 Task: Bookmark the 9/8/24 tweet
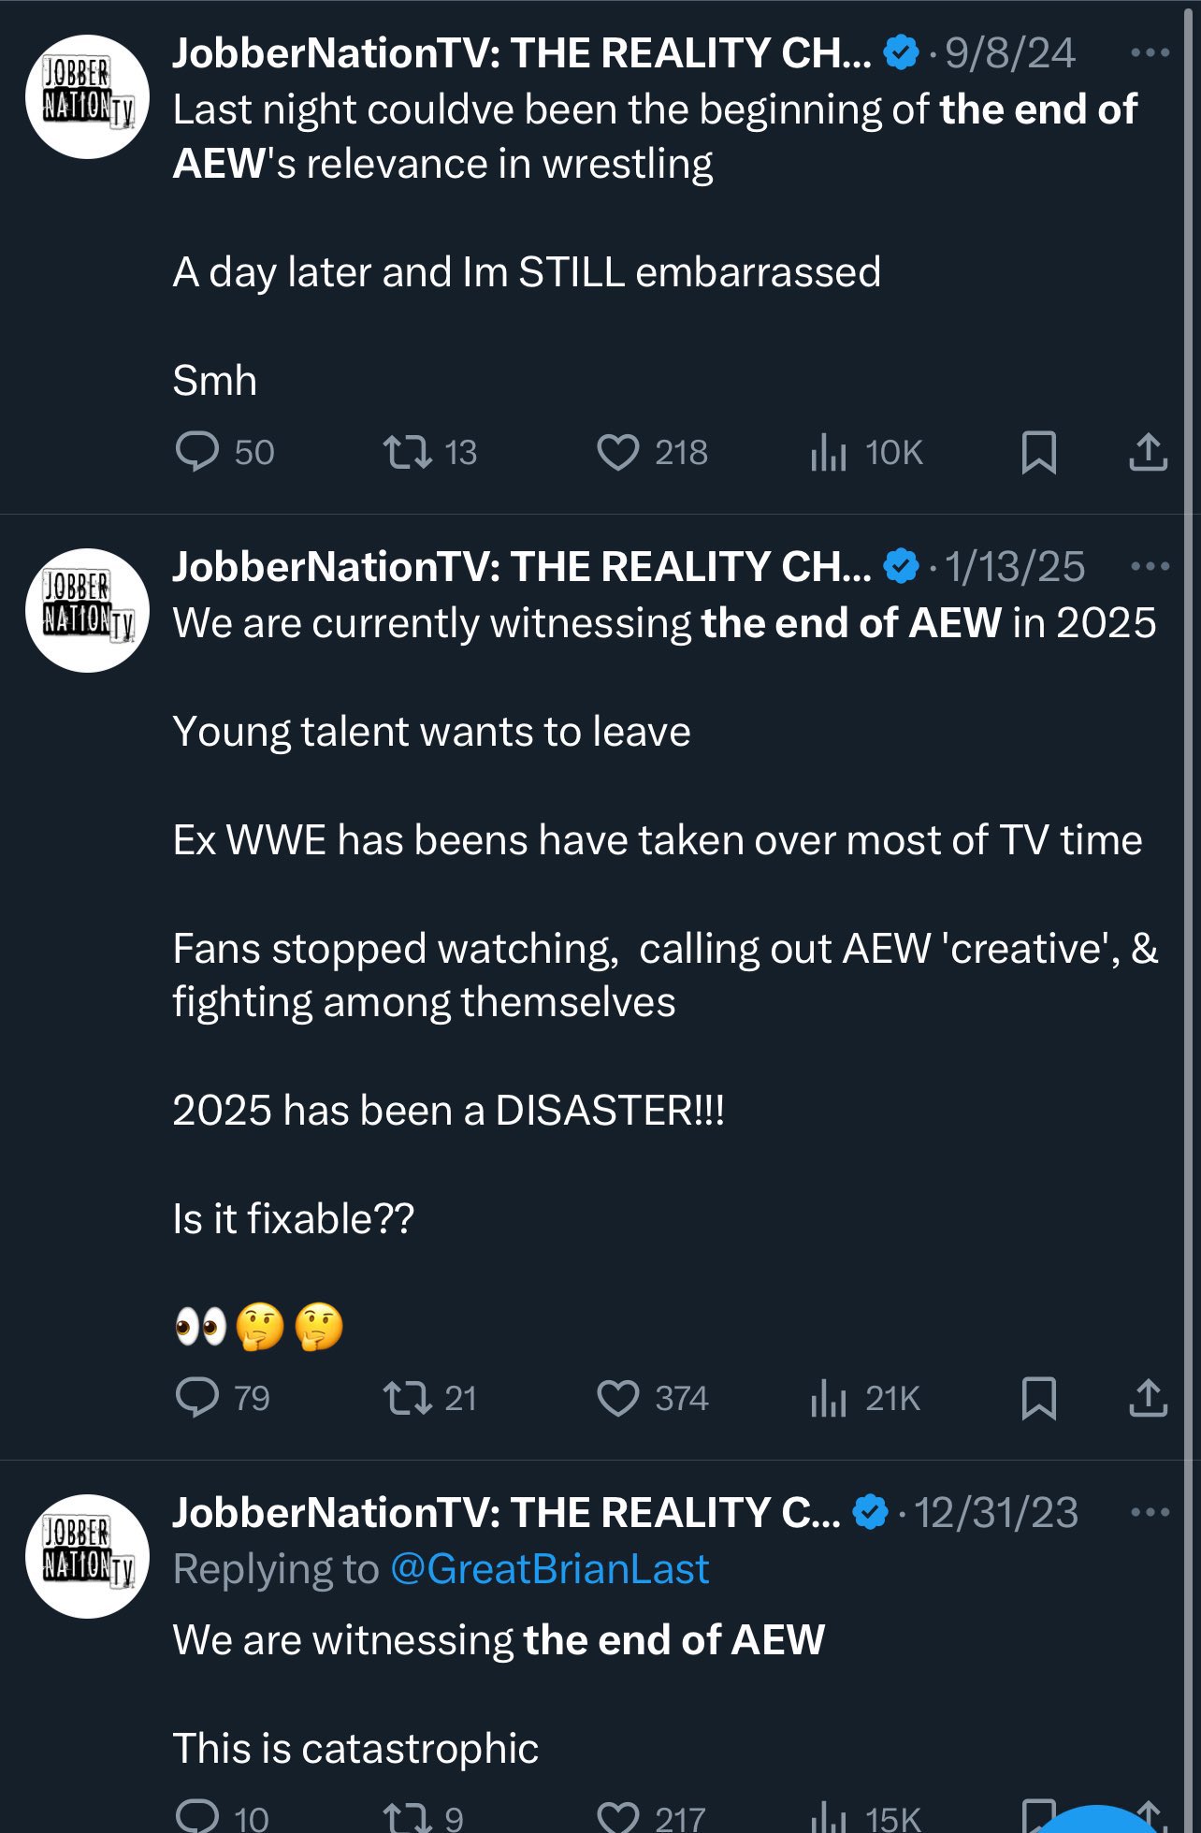1038,452
